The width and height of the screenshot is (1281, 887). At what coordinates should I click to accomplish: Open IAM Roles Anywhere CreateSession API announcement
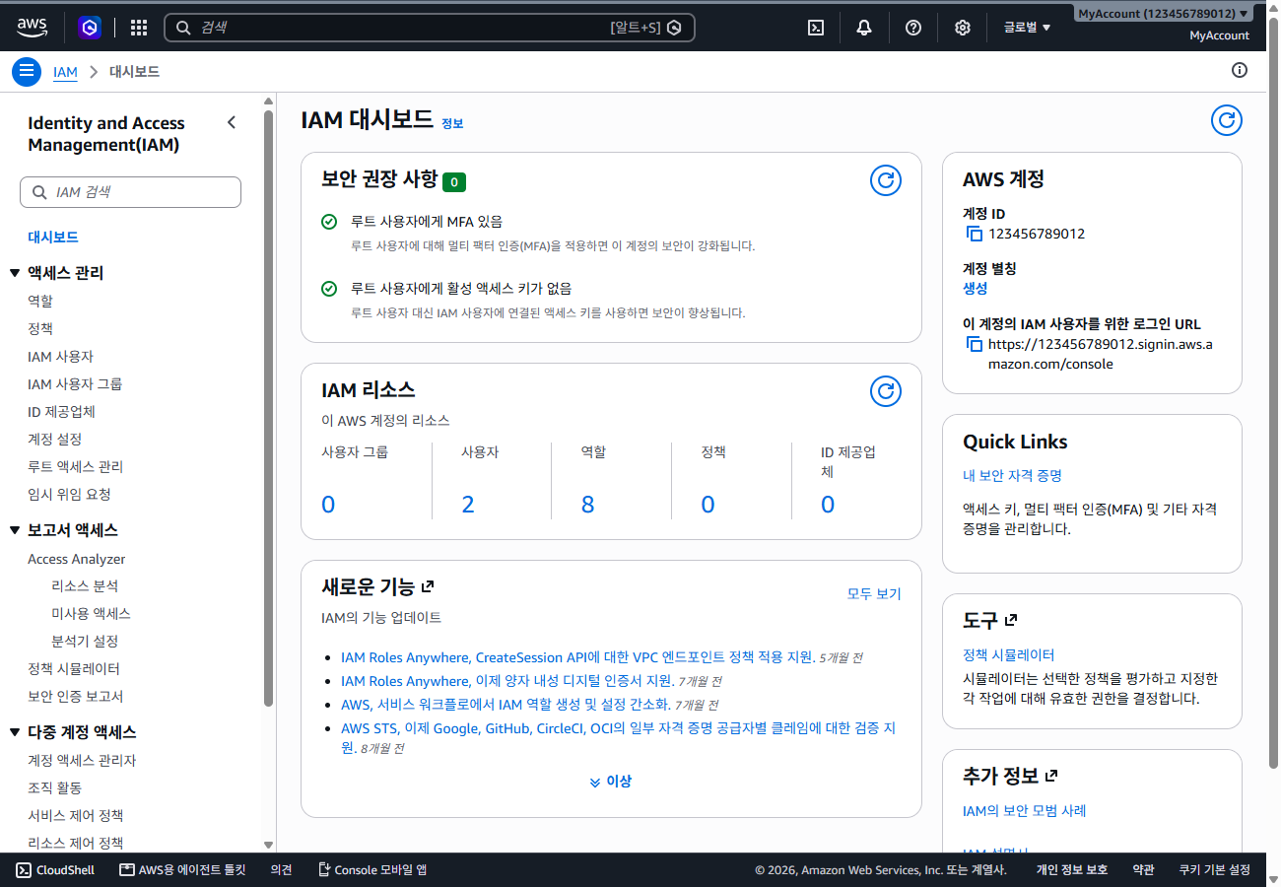pyautogui.click(x=577, y=656)
